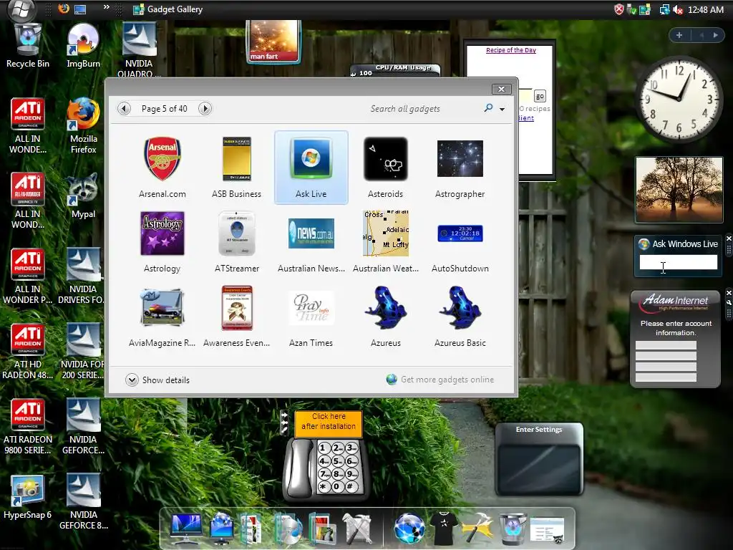The width and height of the screenshot is (733, 550).
Task: Open Recipe of the Day link
Action: 511,50
